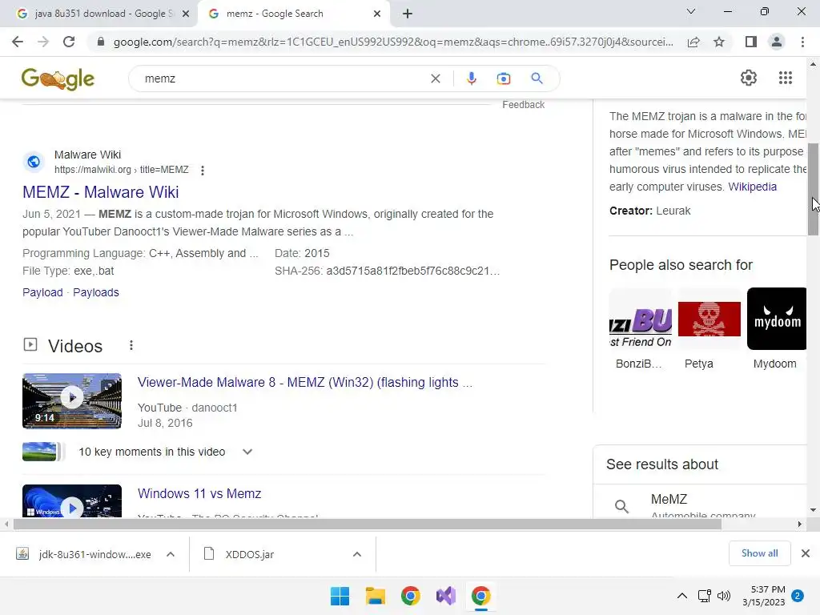Open Chrome profile avatar
This screenshot has width=820, height=615.
pyautogui.click(x=777, y=42)
